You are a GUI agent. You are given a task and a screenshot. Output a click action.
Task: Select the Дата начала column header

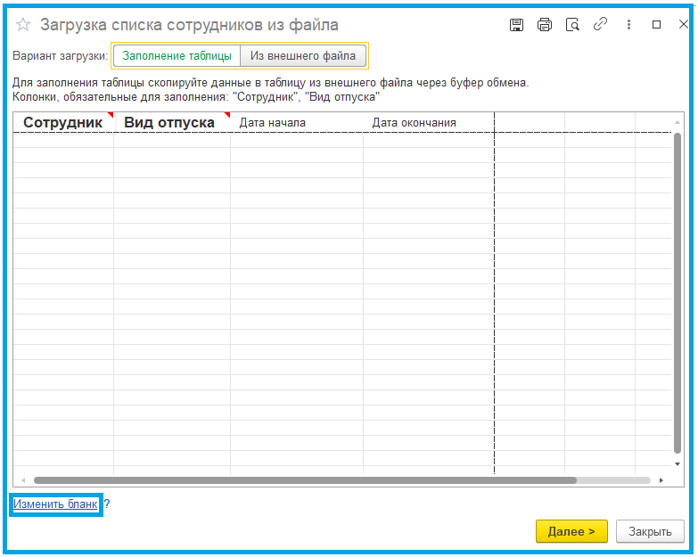273,123
